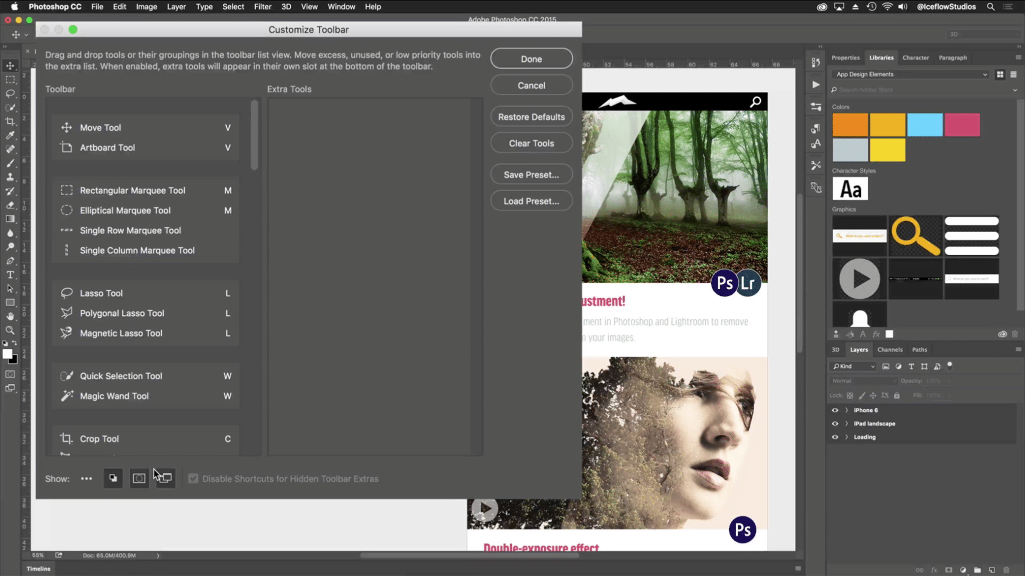Toggle visibility of iPad landscape layer
The width and height of the screenshot is (1025, 576).
[x=836, y=423]
